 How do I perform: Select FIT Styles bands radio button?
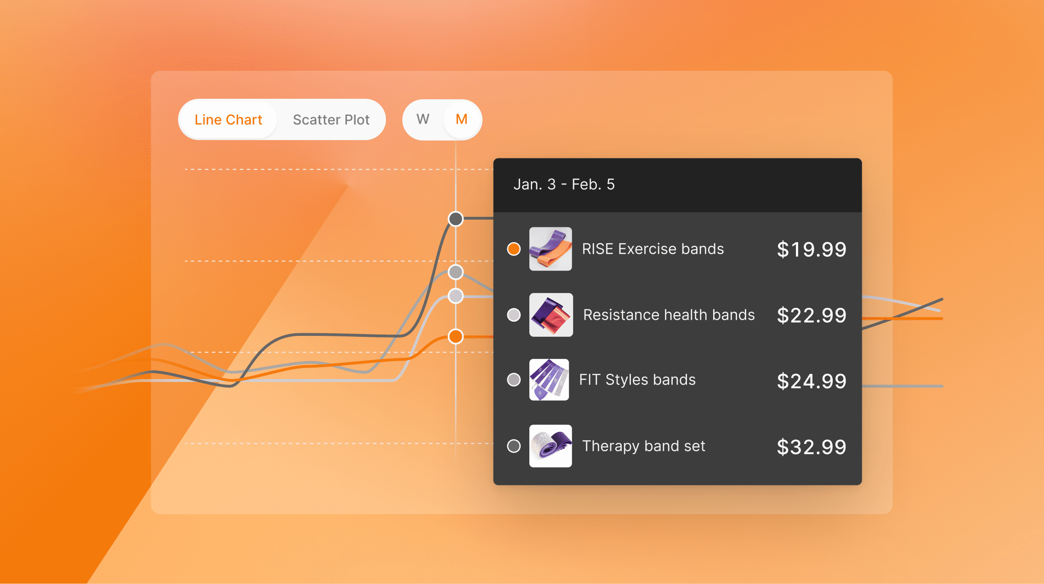[x=515, y=379]
